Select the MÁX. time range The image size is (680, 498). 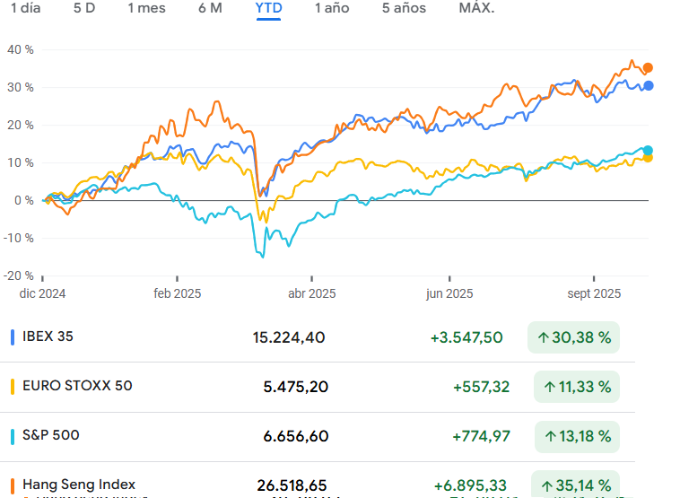coord(476,8)
